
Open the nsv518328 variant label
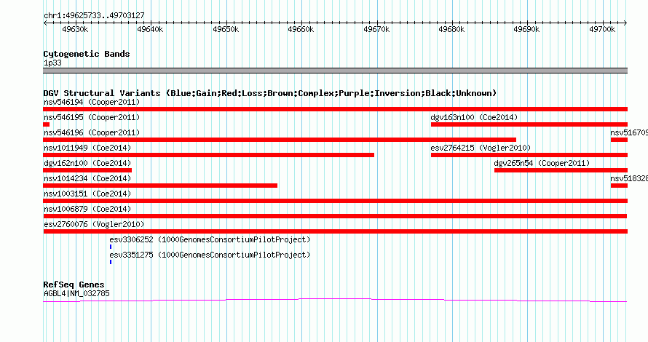coord(629,178)
